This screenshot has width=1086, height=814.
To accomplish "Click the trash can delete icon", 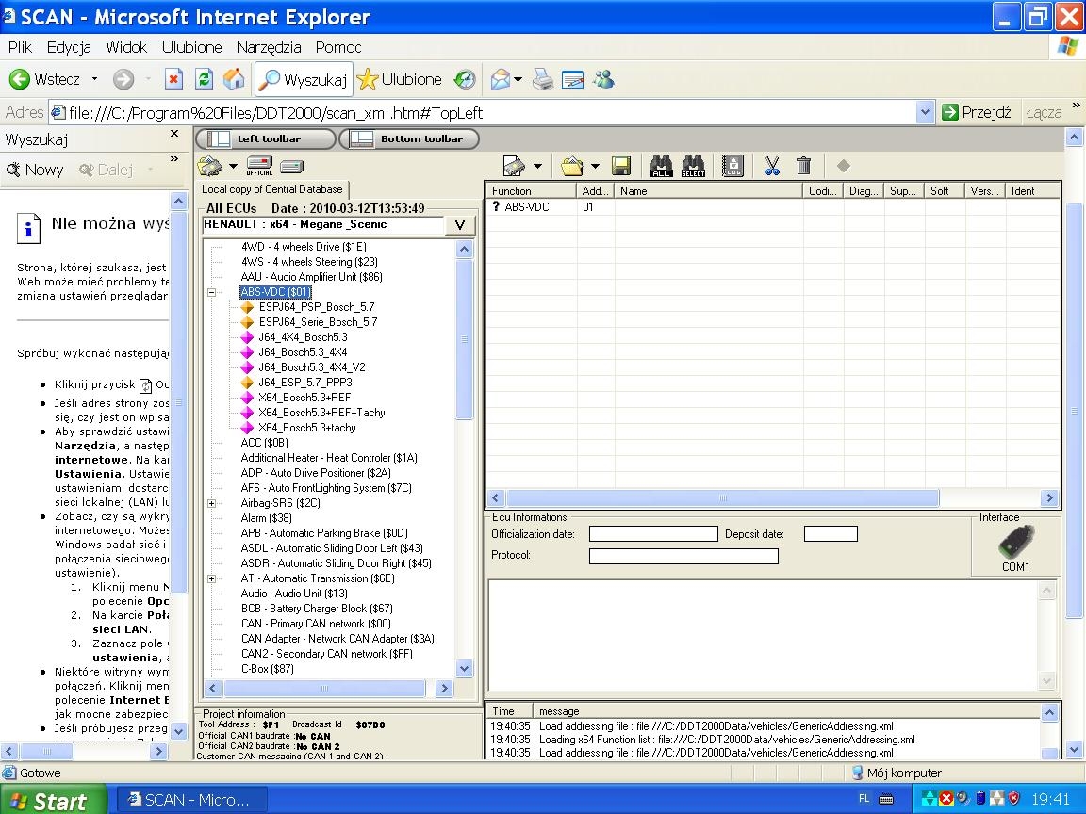I will (x=803, y=167).
